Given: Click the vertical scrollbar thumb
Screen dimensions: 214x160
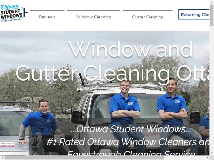Looking at the screenshot, I should click(x=212, y=15).
